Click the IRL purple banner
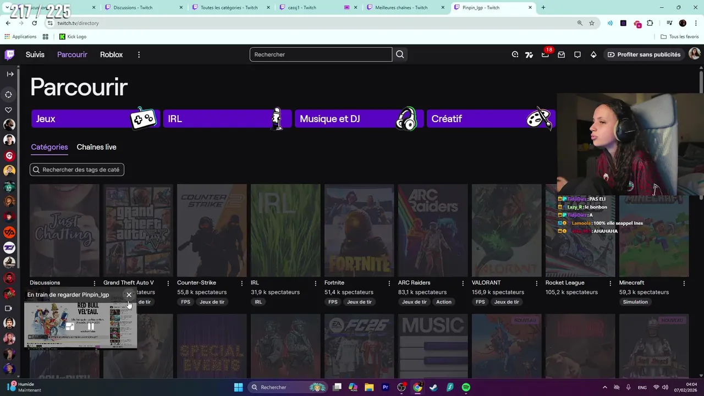This screenshot has height=396, width=704. (227, 119)
